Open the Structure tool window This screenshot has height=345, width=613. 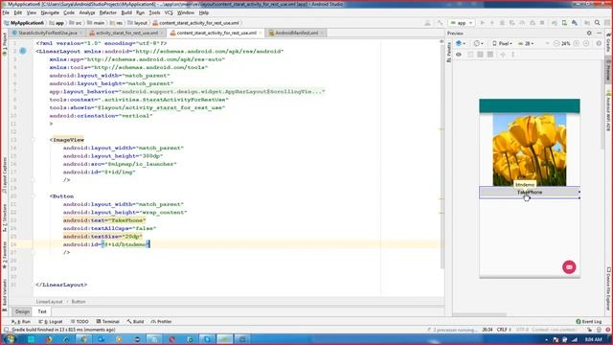[x=4, y=218]
